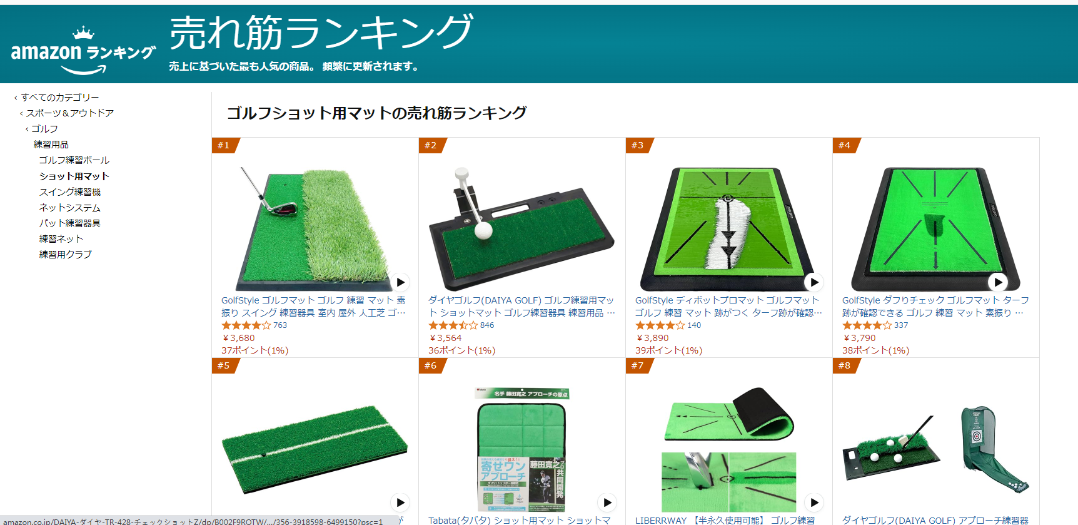Open 練習用クラブ category

(66, 255)
